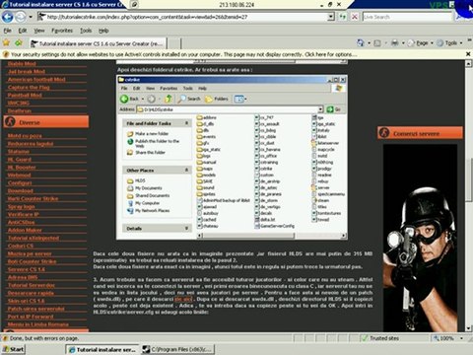Screen dimensions: 473x355
Task: Click the Print icon in command bar
Action: pyautogui.click(x=395, y=43)
